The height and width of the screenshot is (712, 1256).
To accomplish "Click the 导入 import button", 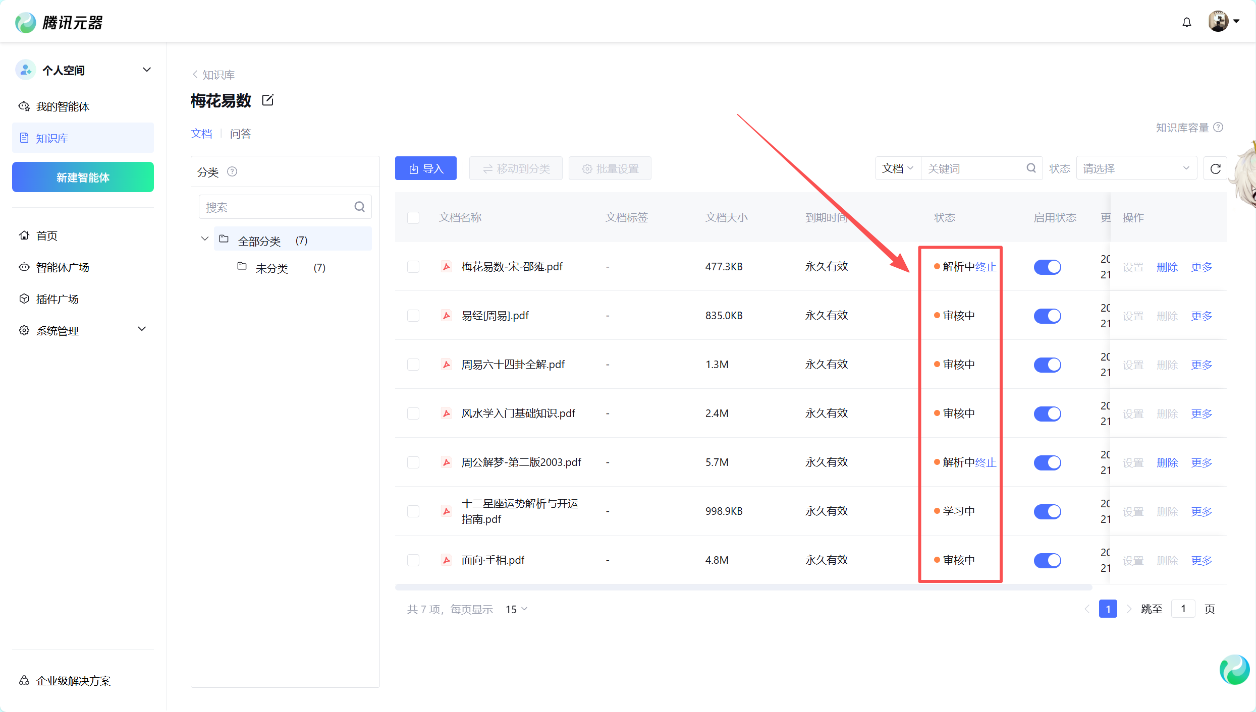I will (425, 168).
